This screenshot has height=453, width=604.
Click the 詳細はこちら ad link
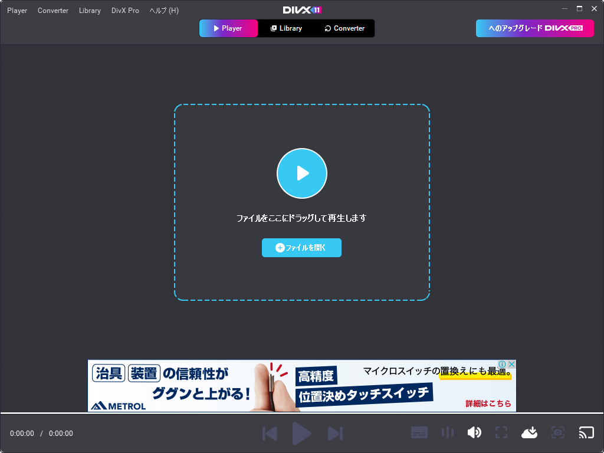487,403
